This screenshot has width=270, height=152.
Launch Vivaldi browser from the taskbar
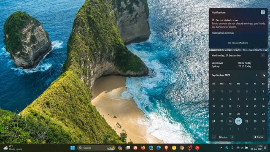tap(135, 148)
